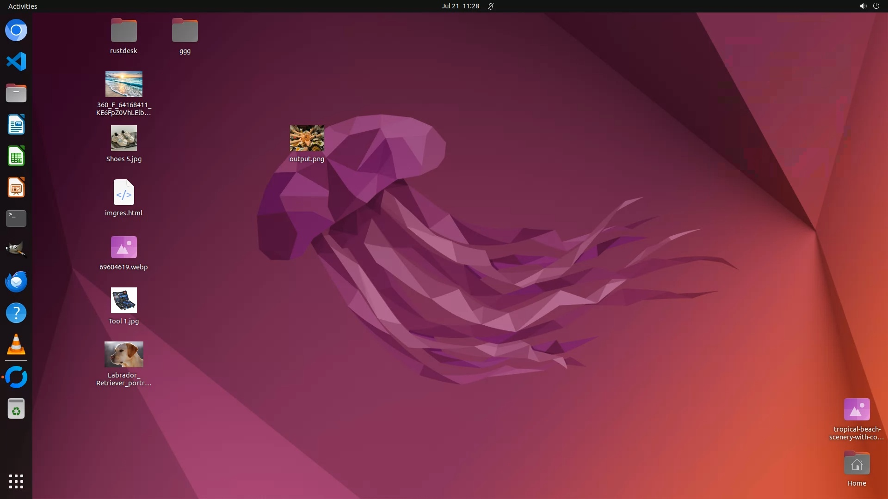This screenshot has height=499, width=888.
Task: Launch Thunderbird mail from dock
Action: 16,281
